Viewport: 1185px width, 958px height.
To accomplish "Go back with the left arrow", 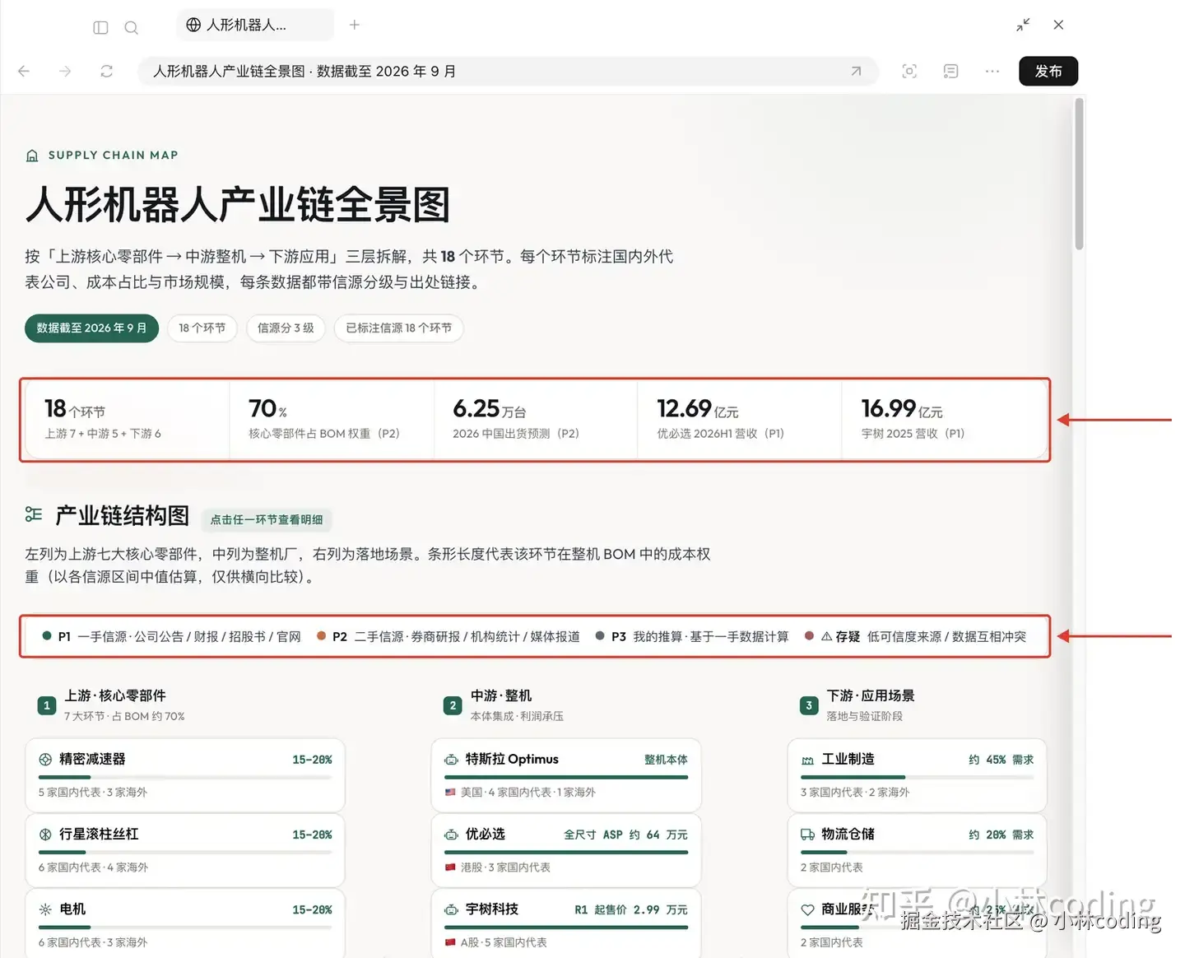I will (x=24, y=72).
